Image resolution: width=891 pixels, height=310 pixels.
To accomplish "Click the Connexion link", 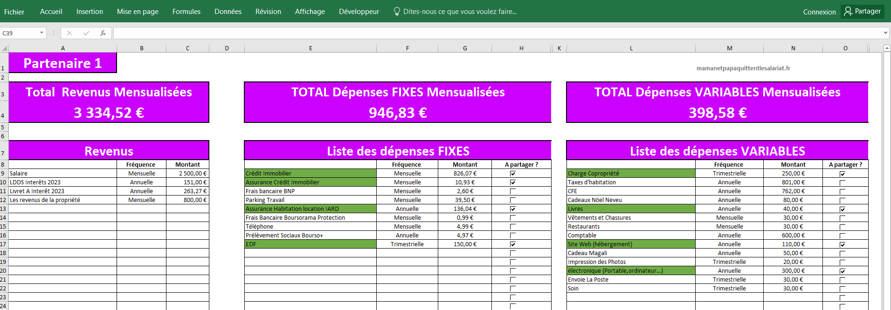I will (819, 12).
